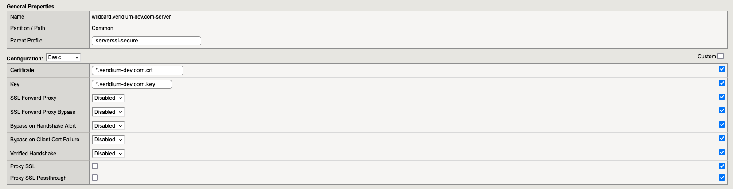Enable the Proxy SSL option checkbox
This screenshot has height=189, width=733.
[x=95, y=166]
